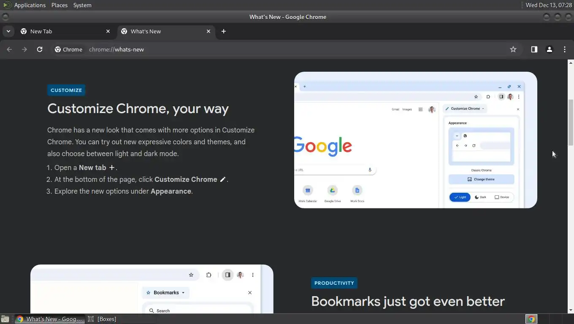Click Google Drive shortcut in illustration
The width and height of the screenshot is (574, 324).
pos(333,194)
